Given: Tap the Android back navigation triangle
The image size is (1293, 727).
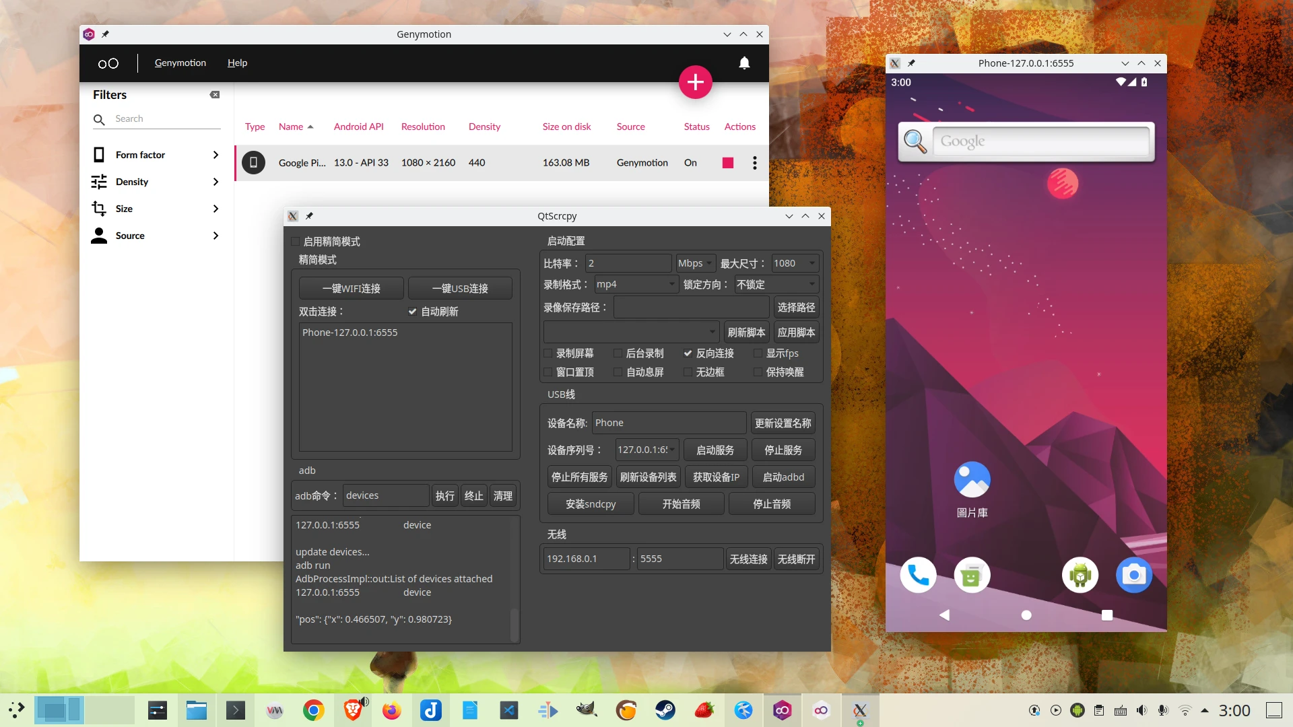Looking at the screenshot, I should click(944, 615).
